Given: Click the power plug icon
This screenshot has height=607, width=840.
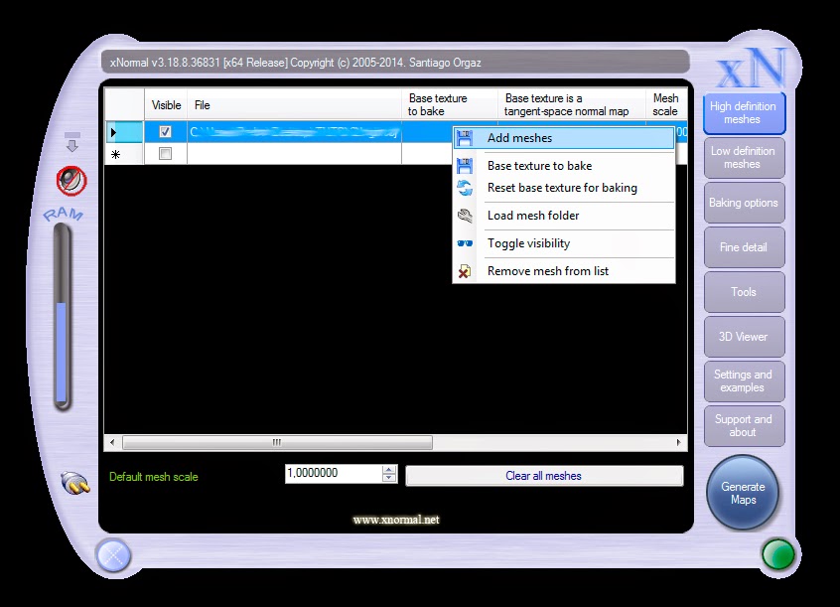Looking at the screenshot, I should point(75,483).
